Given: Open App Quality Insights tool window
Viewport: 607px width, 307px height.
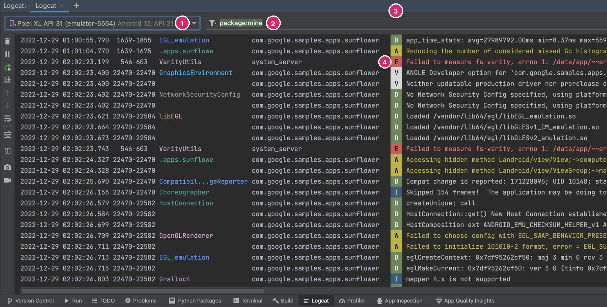Looking at the screenshot, I should [465, 301].
